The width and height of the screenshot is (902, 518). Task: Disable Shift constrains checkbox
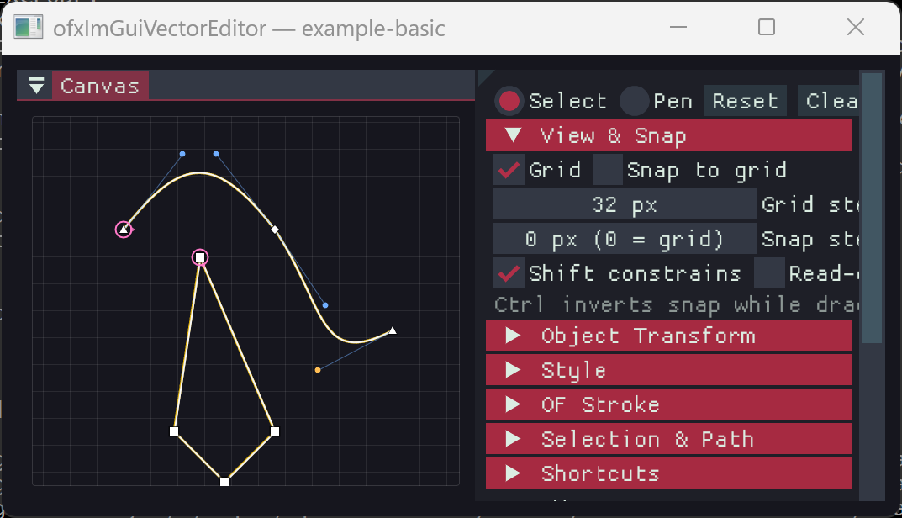(509, 273)
